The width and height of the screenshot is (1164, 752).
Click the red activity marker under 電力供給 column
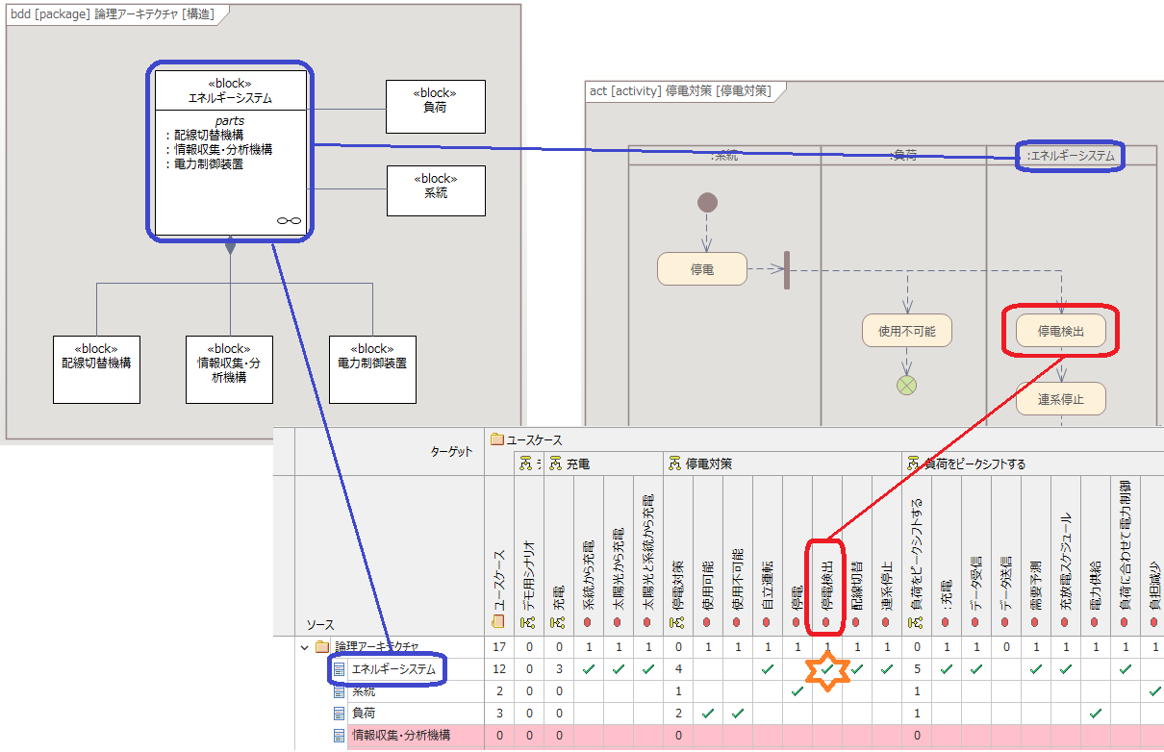[1095, 624]
